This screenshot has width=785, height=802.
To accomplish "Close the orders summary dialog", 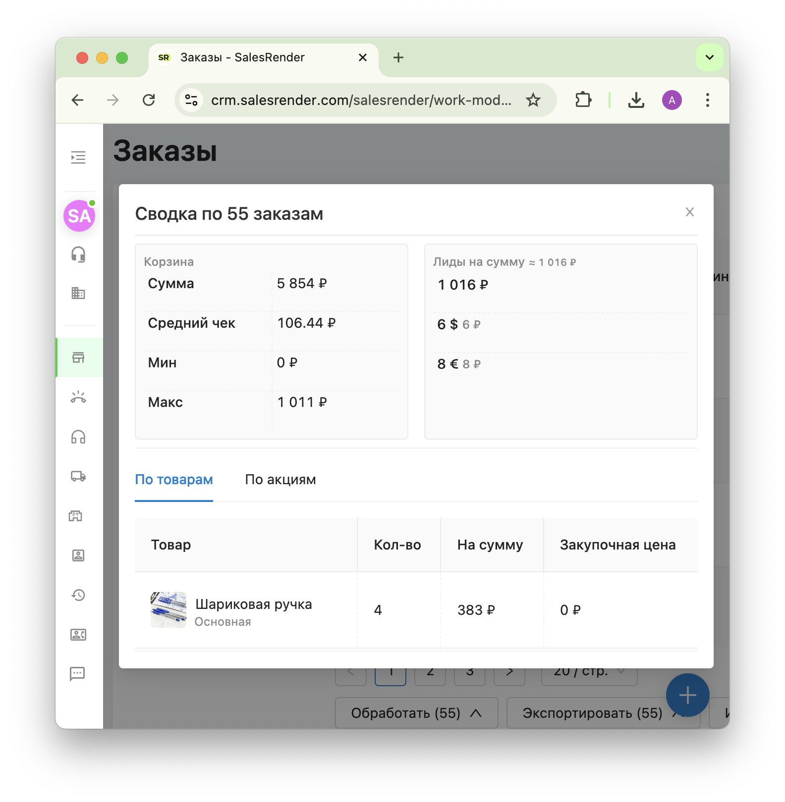I will (x=689, y=212).
